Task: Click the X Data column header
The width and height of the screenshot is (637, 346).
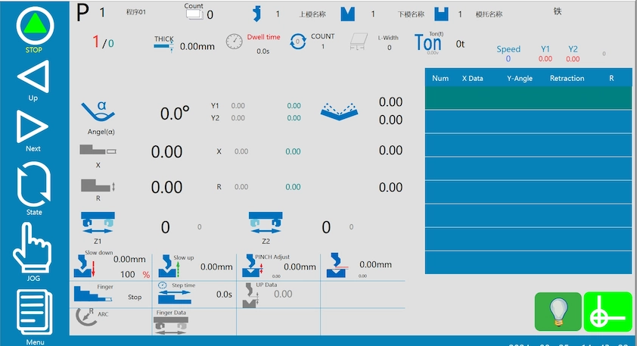Action: tap(473, 78)
